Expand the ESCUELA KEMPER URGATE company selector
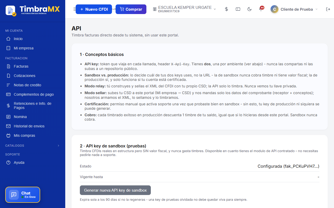Image resolution: width=334 pixels, height=208 pixels. pyautogui.click(x=185, y=9)
